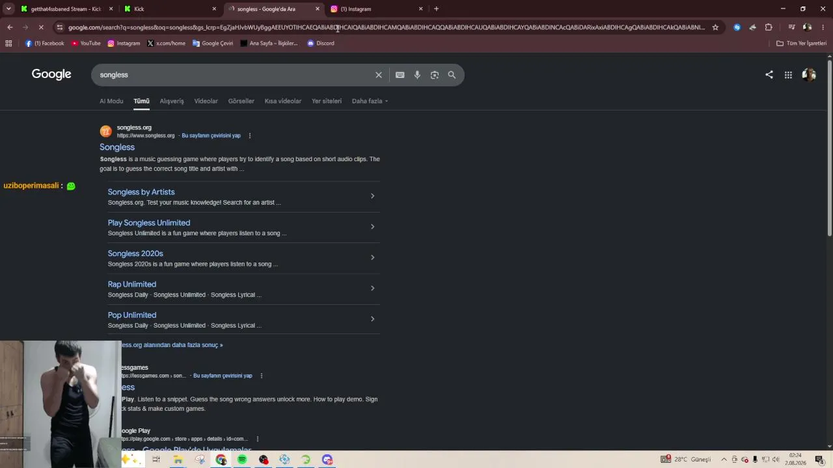Viewport: 833px width, 468px height.
Task: Switch to the second Kick tab
Action: tap(171, 9)
